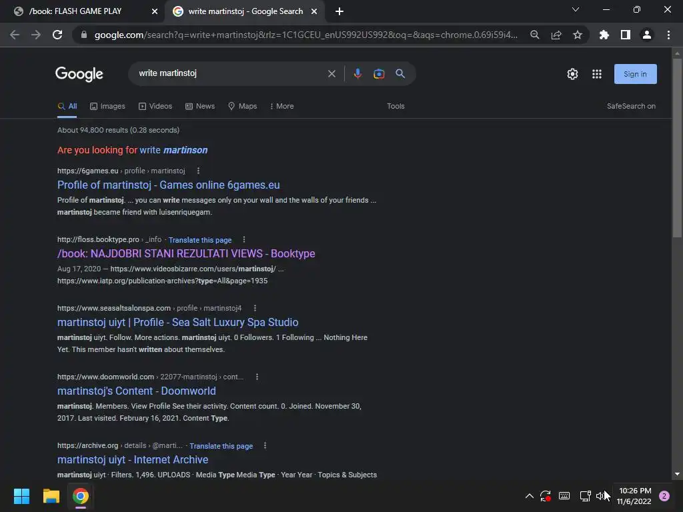Open NAJDOBRI STANI REZULTATI VIEWS Booktype result
683x512 pixels.
(186, 254)
